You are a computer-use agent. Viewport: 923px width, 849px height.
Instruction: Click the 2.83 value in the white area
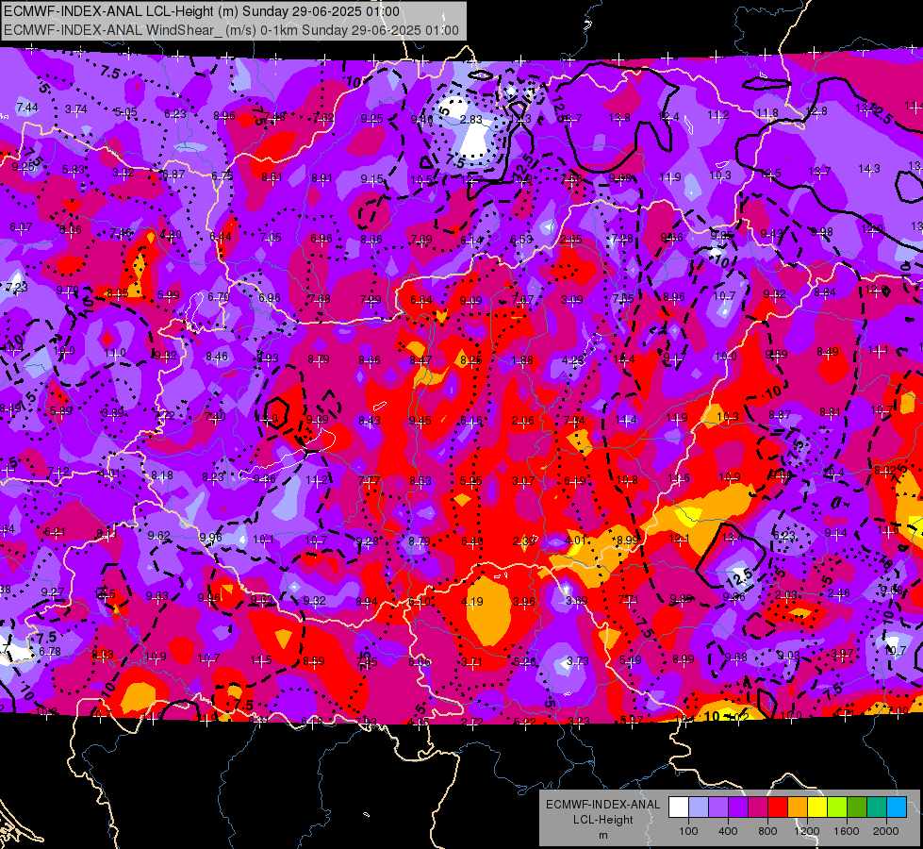470,120
